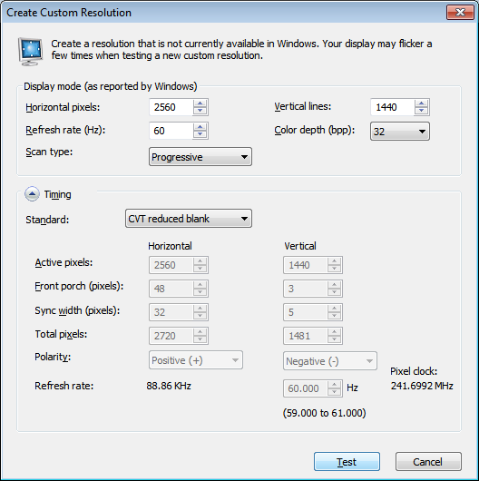Open the Color depth (bpp) dropdown
The width and height of the screenshot is (479, 481).
[x=400, y=132]
